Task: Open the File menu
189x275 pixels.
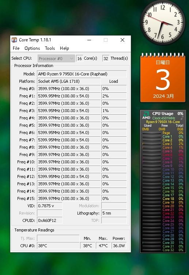Action: coord(16,48)
